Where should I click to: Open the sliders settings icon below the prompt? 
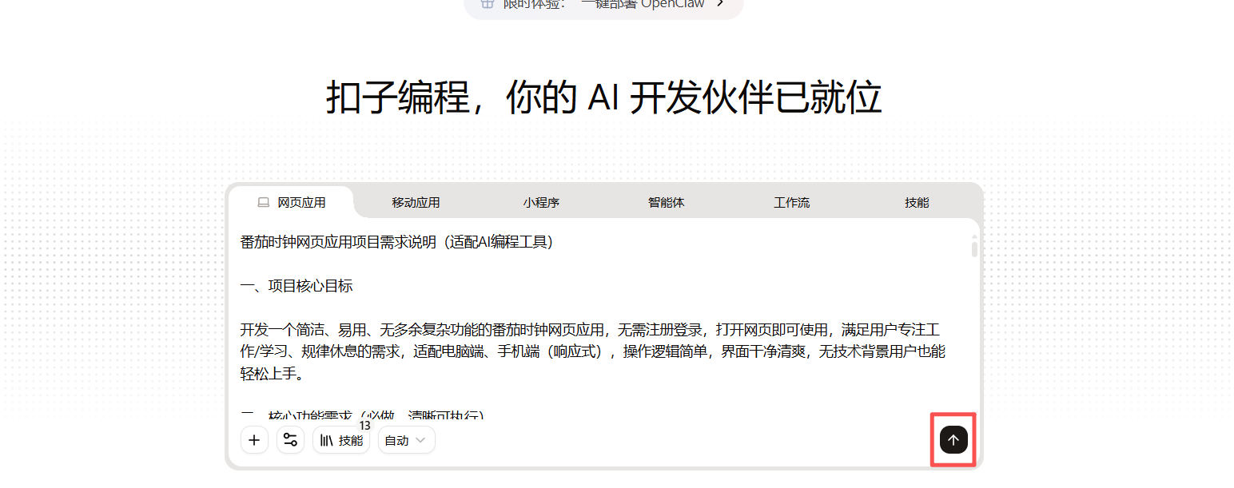click(x=290, y=440)
